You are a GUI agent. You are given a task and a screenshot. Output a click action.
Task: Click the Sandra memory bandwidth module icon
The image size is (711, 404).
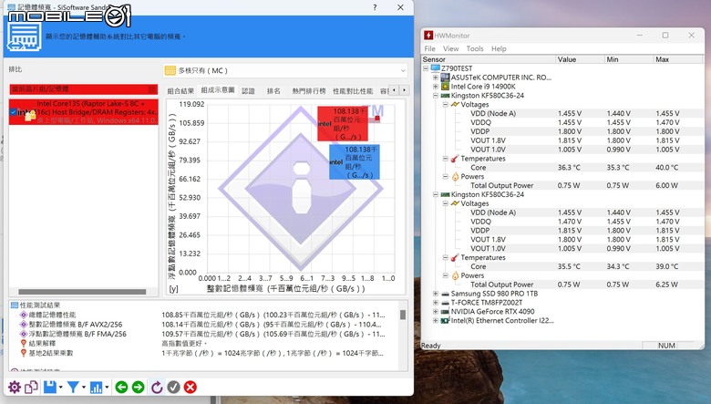(24, 36)
